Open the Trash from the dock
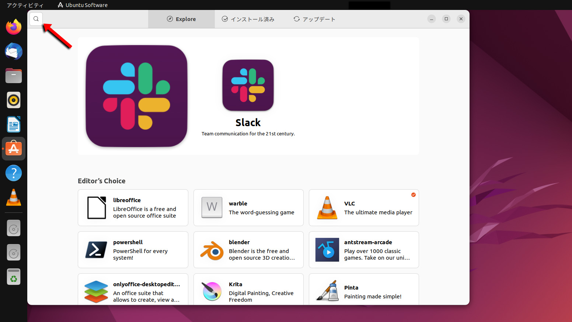 [x=14, y=277]
